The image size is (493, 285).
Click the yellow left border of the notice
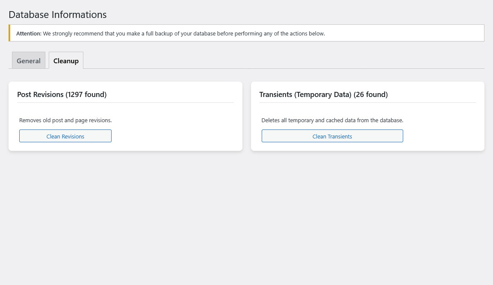9,33
